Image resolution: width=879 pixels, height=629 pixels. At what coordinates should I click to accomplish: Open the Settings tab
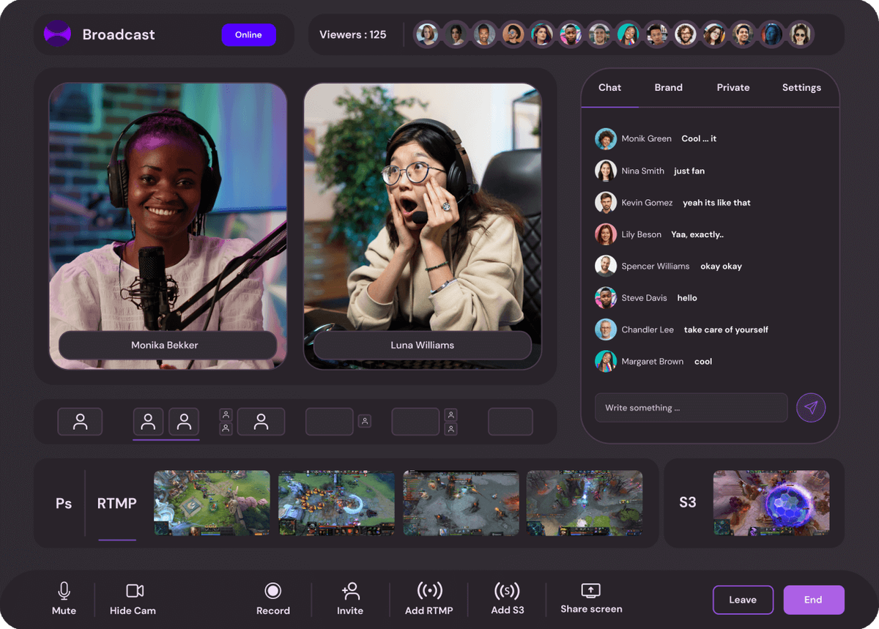click(801, 87)
